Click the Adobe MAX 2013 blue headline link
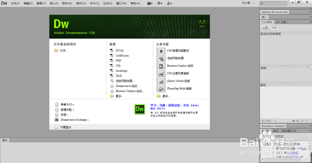Image resolution: width=312 pixels, height=163 pixels. coord(174,107)
